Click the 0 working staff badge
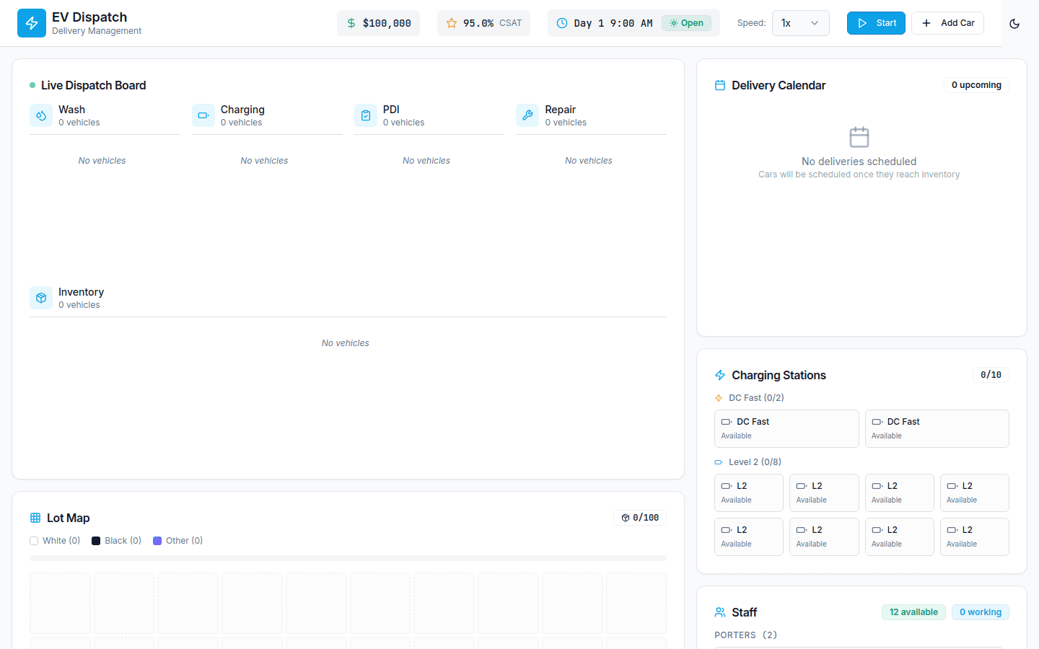Viewport: 1039px width, 649px height. [981, 612]
